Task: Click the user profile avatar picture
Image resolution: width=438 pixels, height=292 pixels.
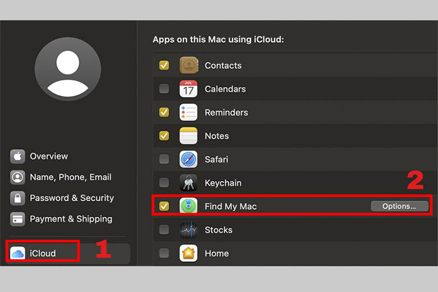Action: tap(68, 69)
